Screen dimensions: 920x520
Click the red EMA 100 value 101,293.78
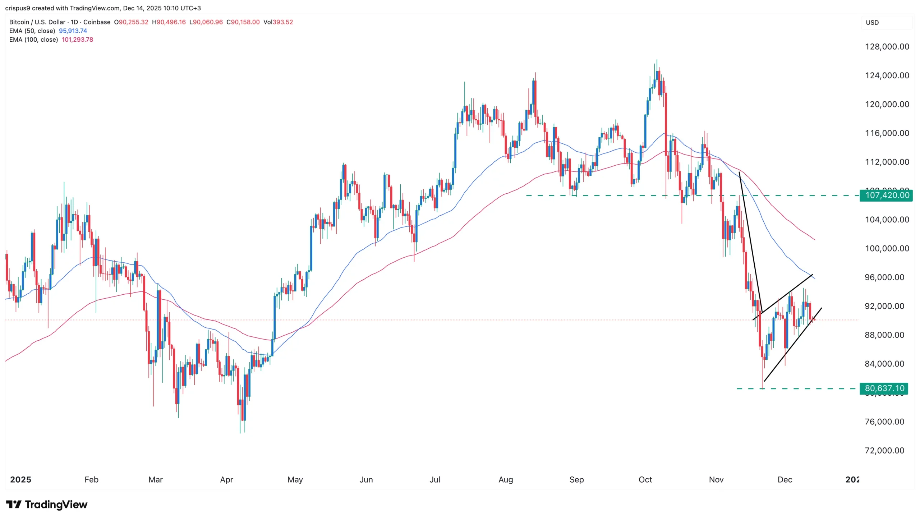click(x=77, y=40)
